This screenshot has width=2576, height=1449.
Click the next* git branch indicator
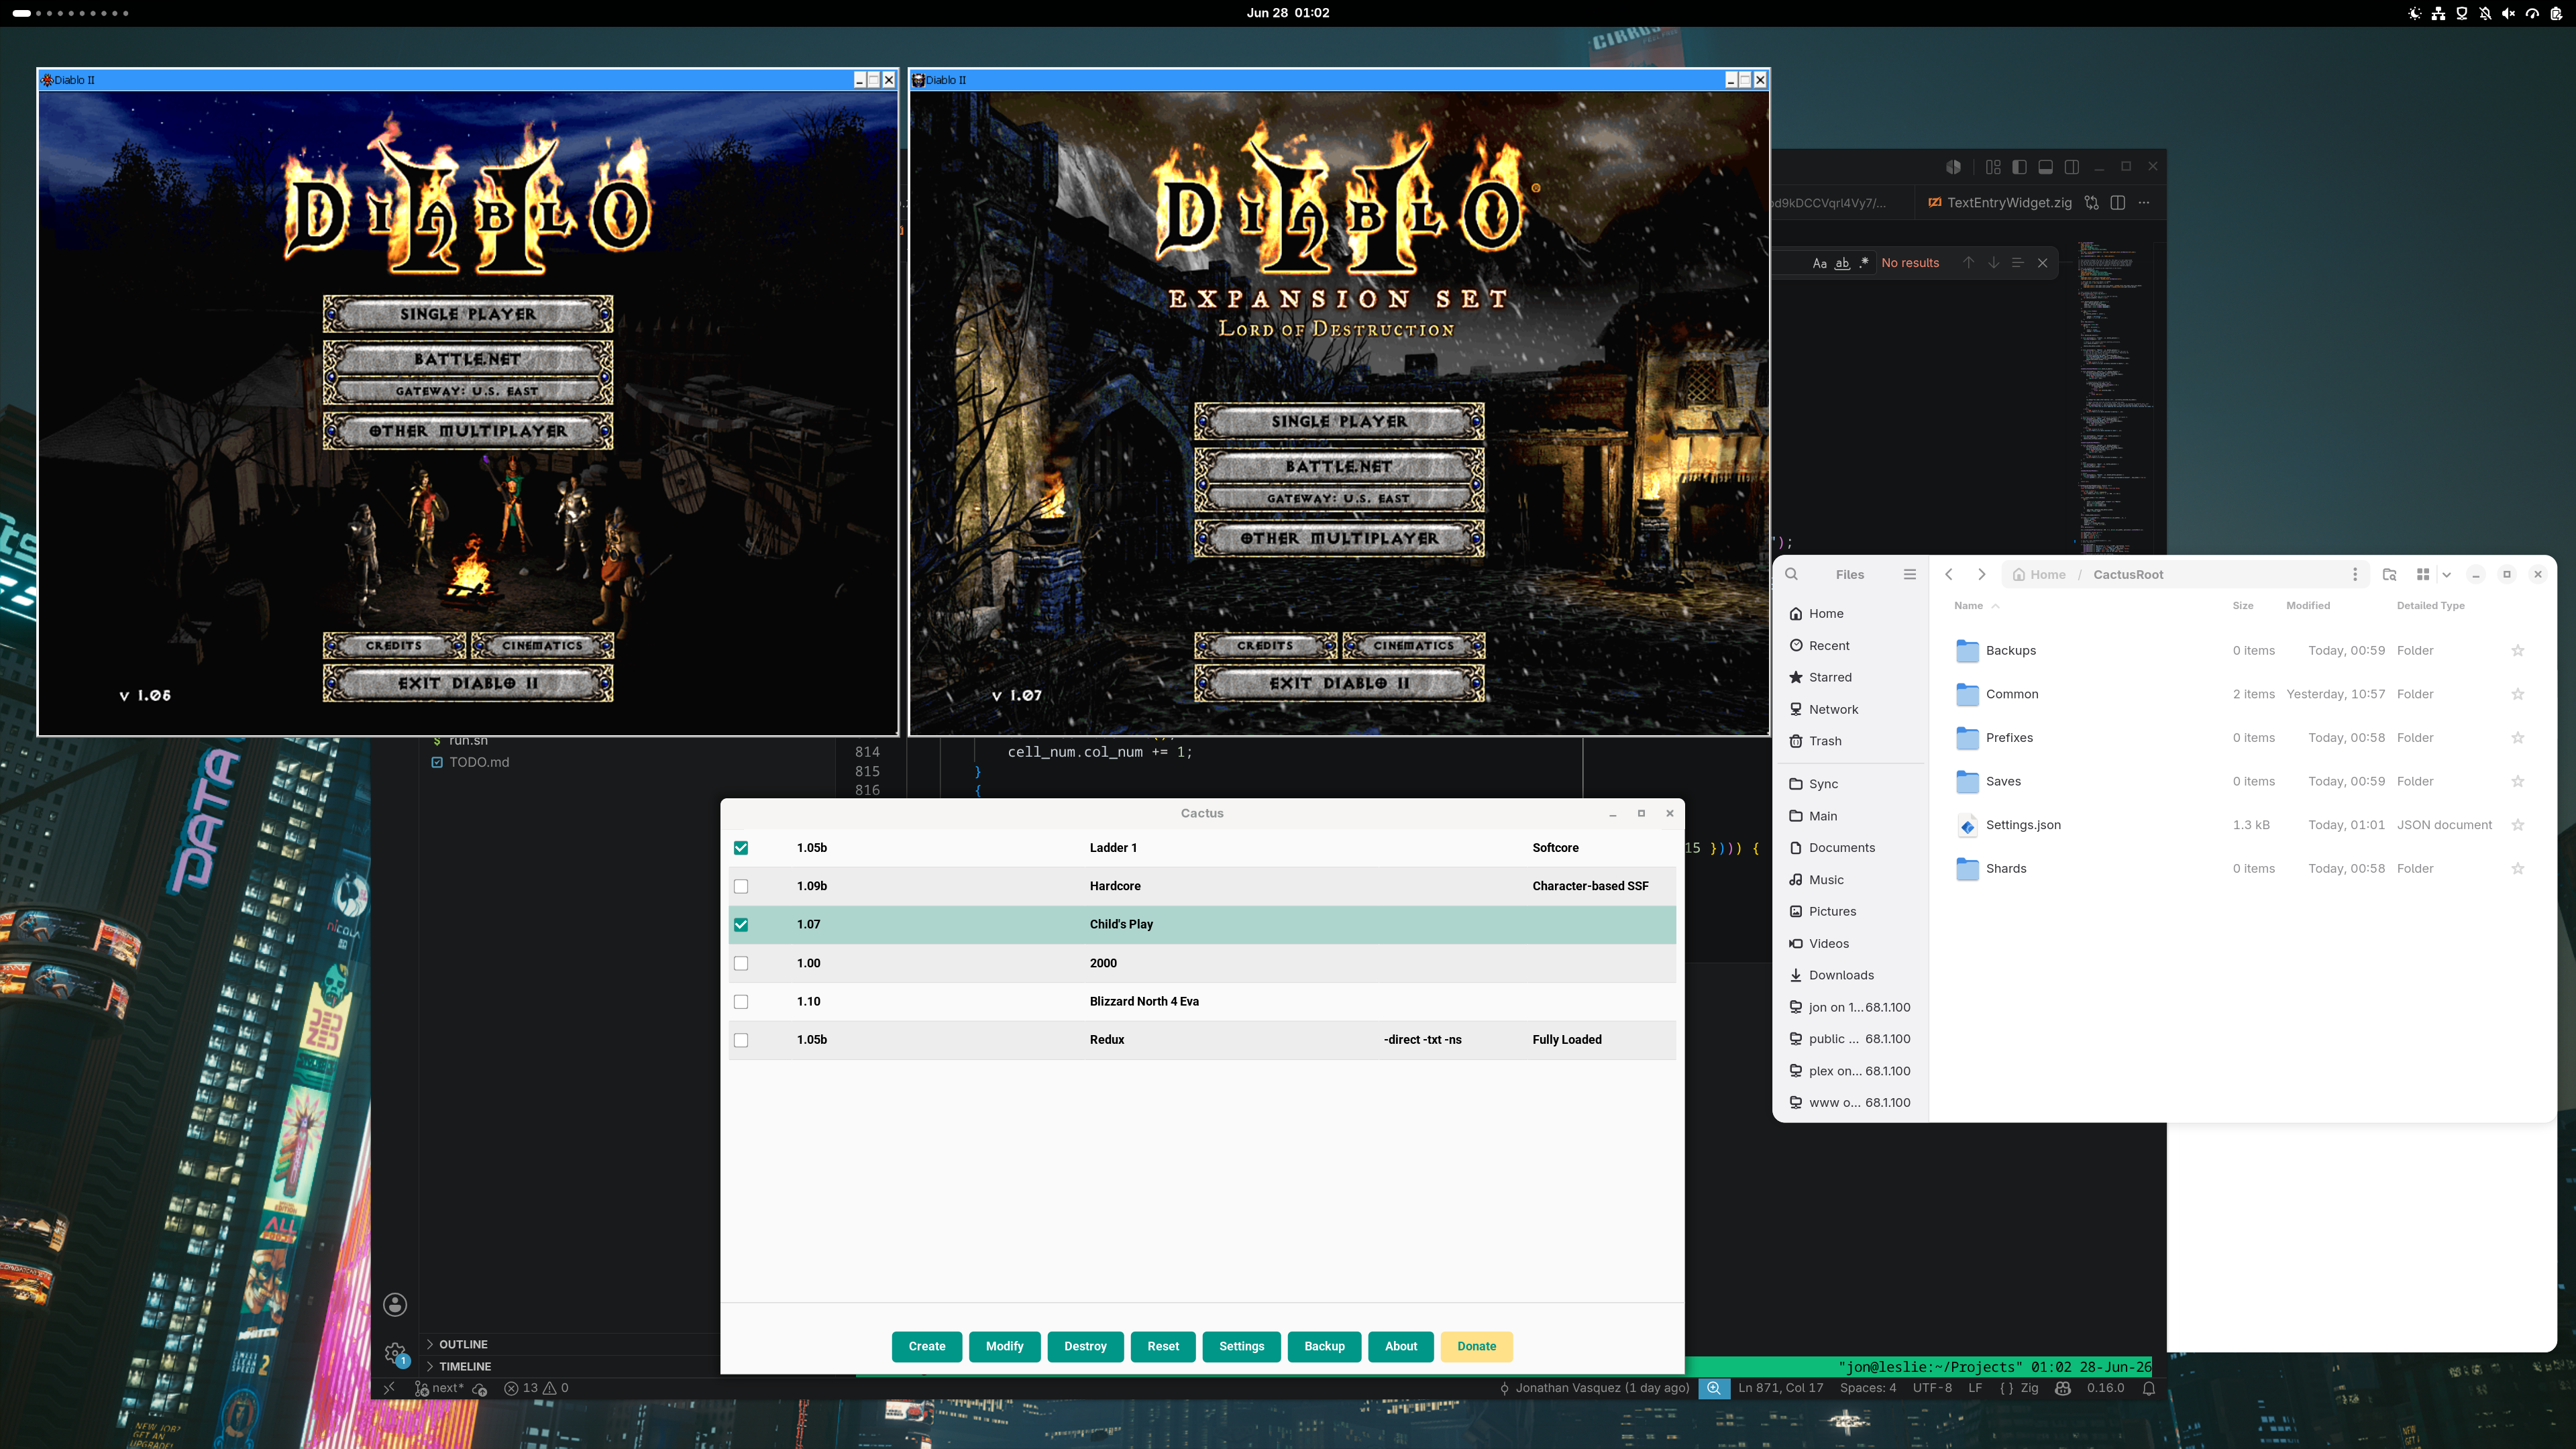440,1388
